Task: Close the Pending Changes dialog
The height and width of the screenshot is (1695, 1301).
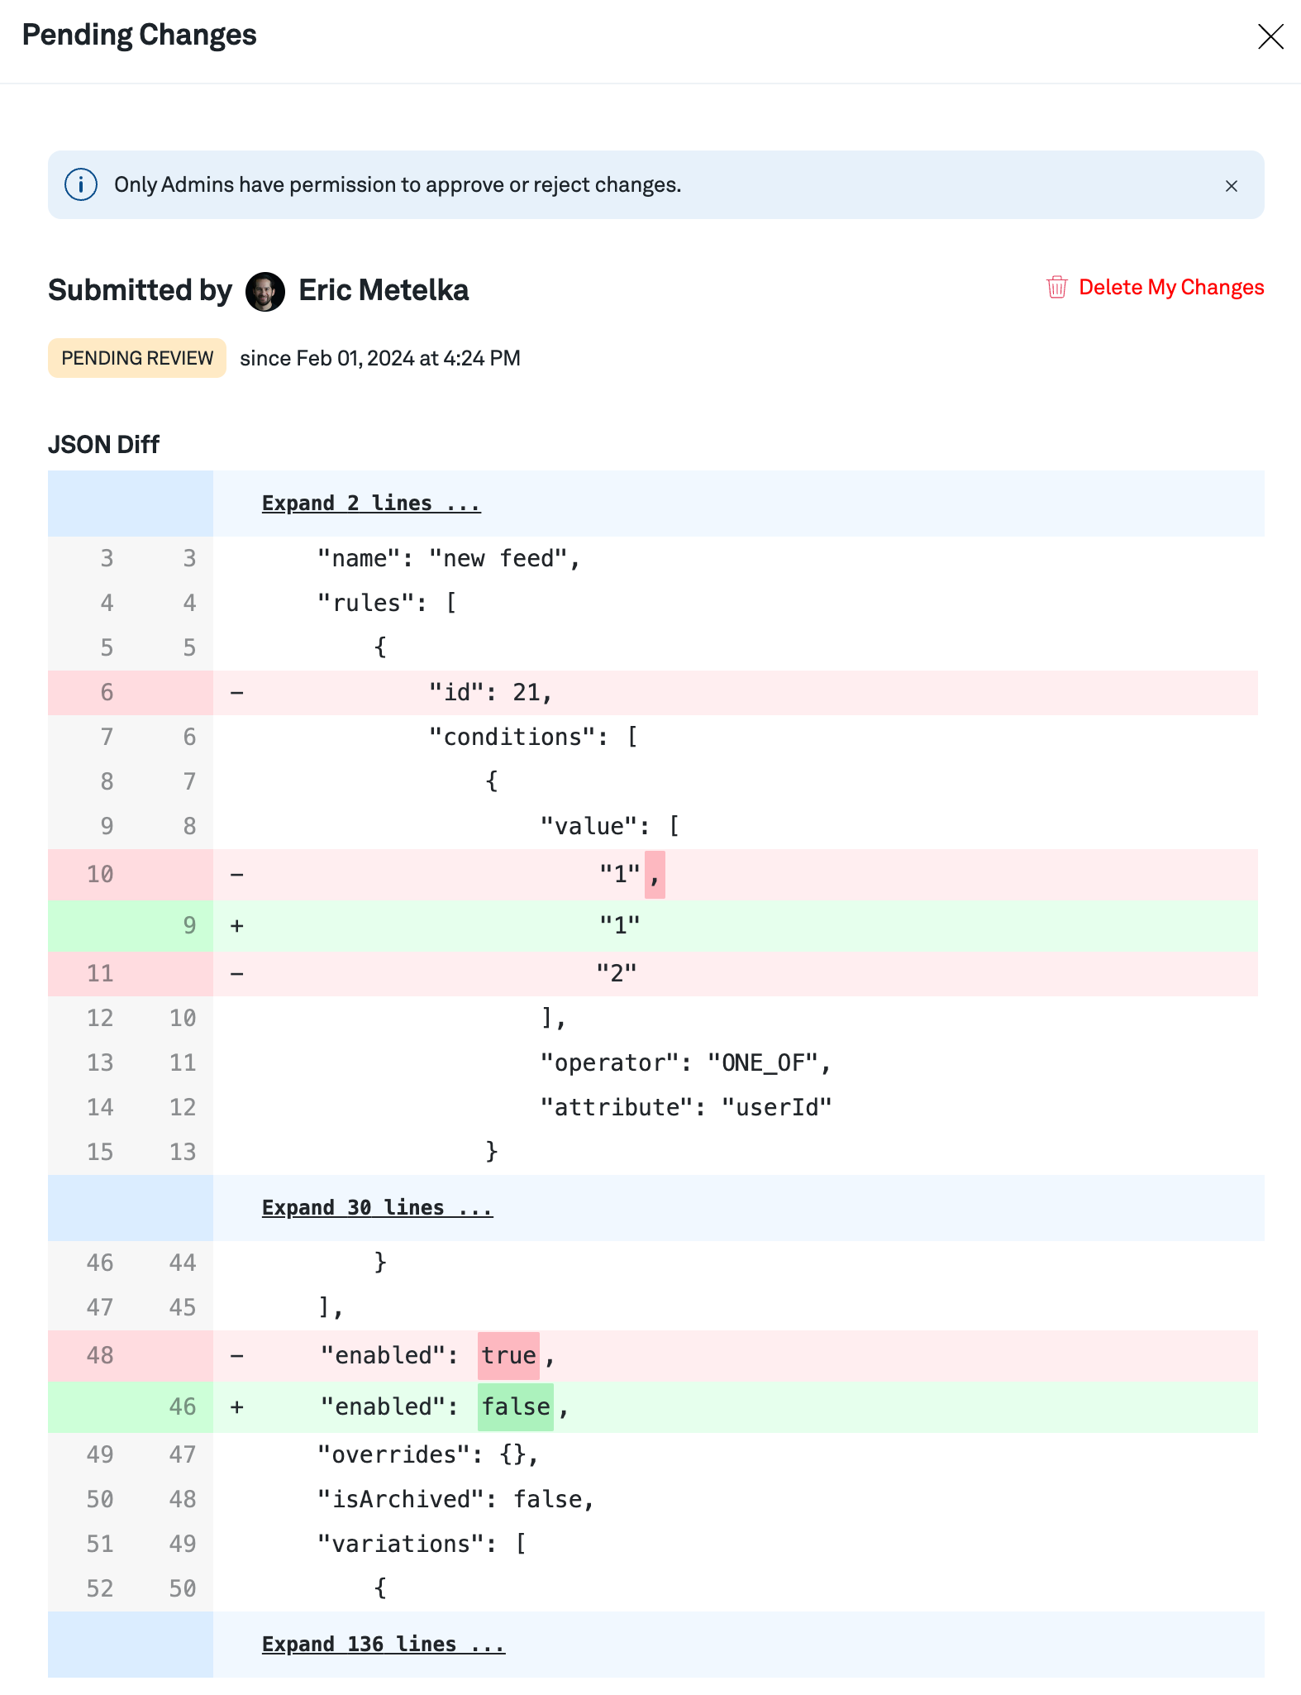Action: click(1270, 36)
